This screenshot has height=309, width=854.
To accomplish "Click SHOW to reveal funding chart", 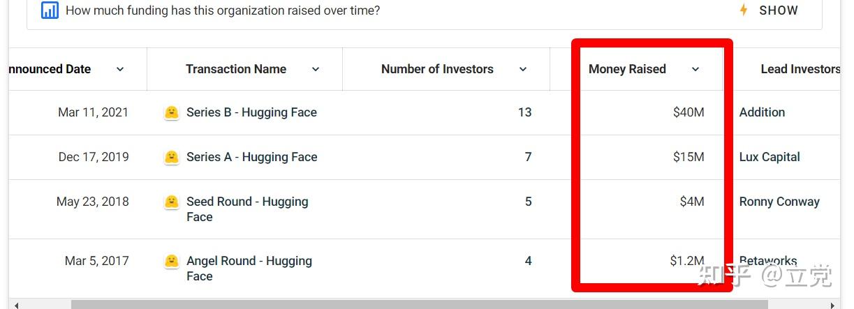I will coord(779,10).
